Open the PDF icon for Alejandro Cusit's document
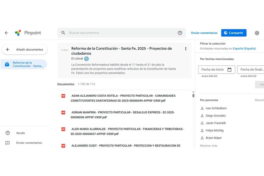Viewport: 264px width, 176px height. coord(63,146)
